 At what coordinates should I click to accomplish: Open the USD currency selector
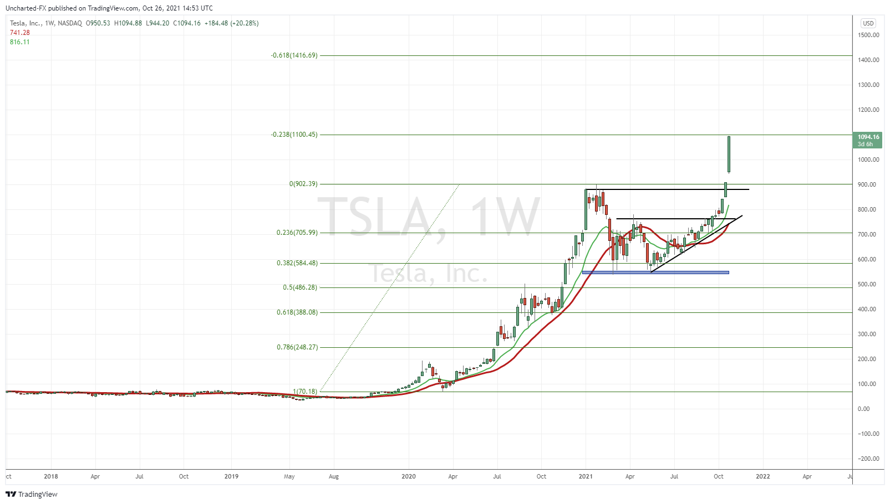click(868, 23)
